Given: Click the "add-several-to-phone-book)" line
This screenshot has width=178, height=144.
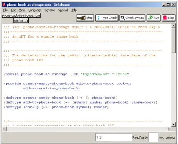Looking at the screenshot, I should coord(51,88).
